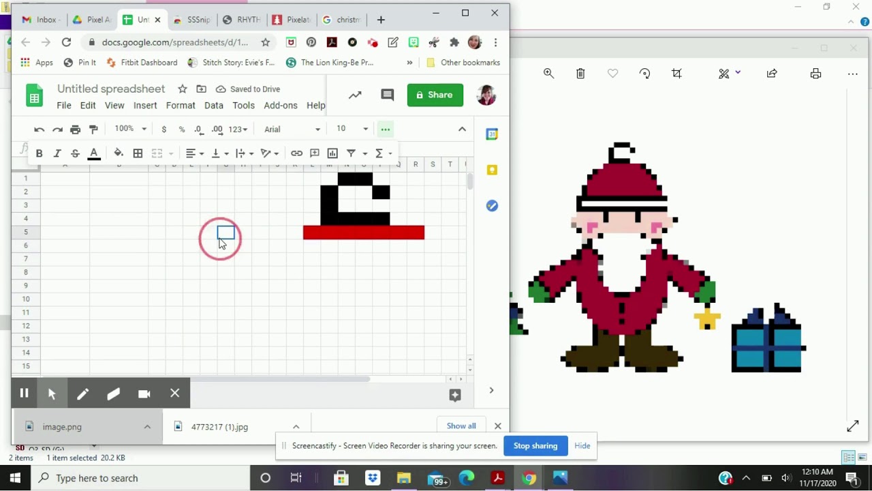872x491 pixels.
Task: Crop the image in Photos window
Action: (x=676, y=74)
